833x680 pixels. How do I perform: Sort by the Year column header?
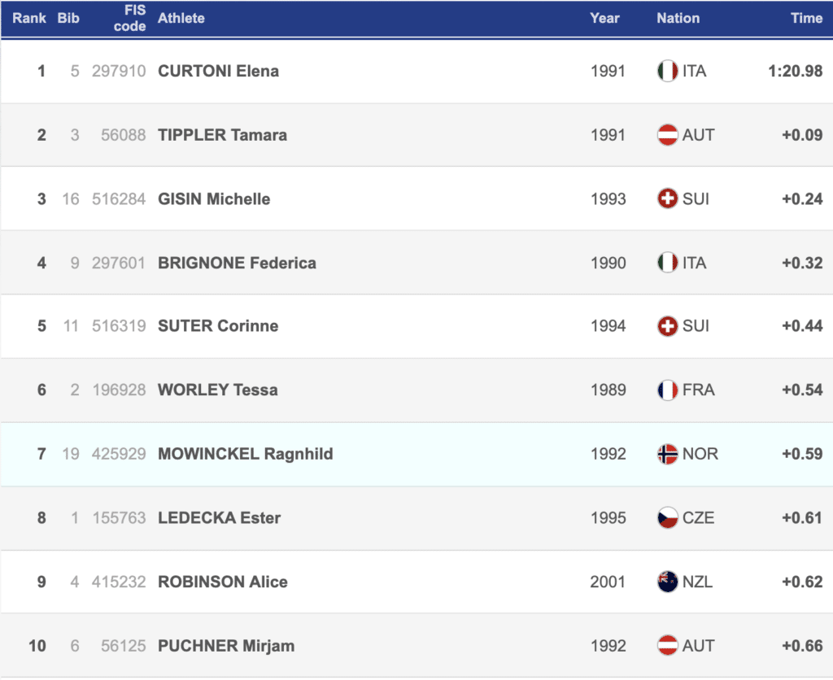coord(604,18)
